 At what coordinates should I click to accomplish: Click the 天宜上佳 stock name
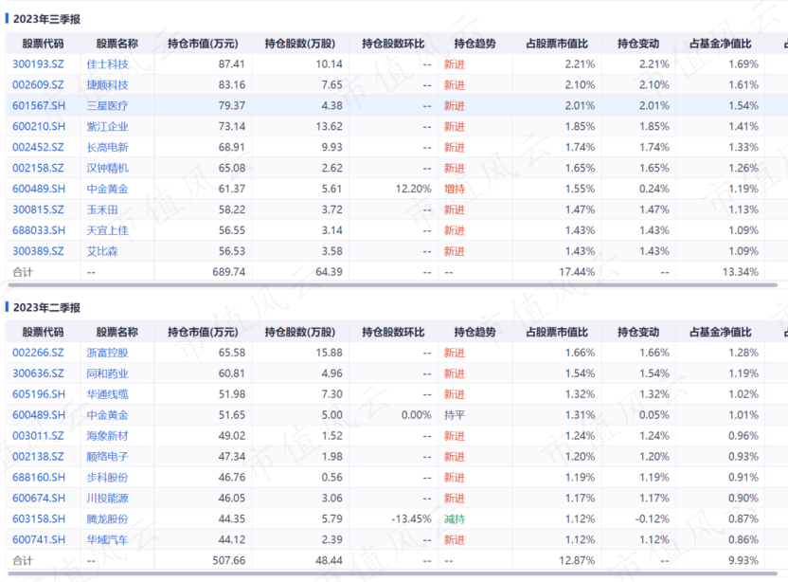pos(108,230)
